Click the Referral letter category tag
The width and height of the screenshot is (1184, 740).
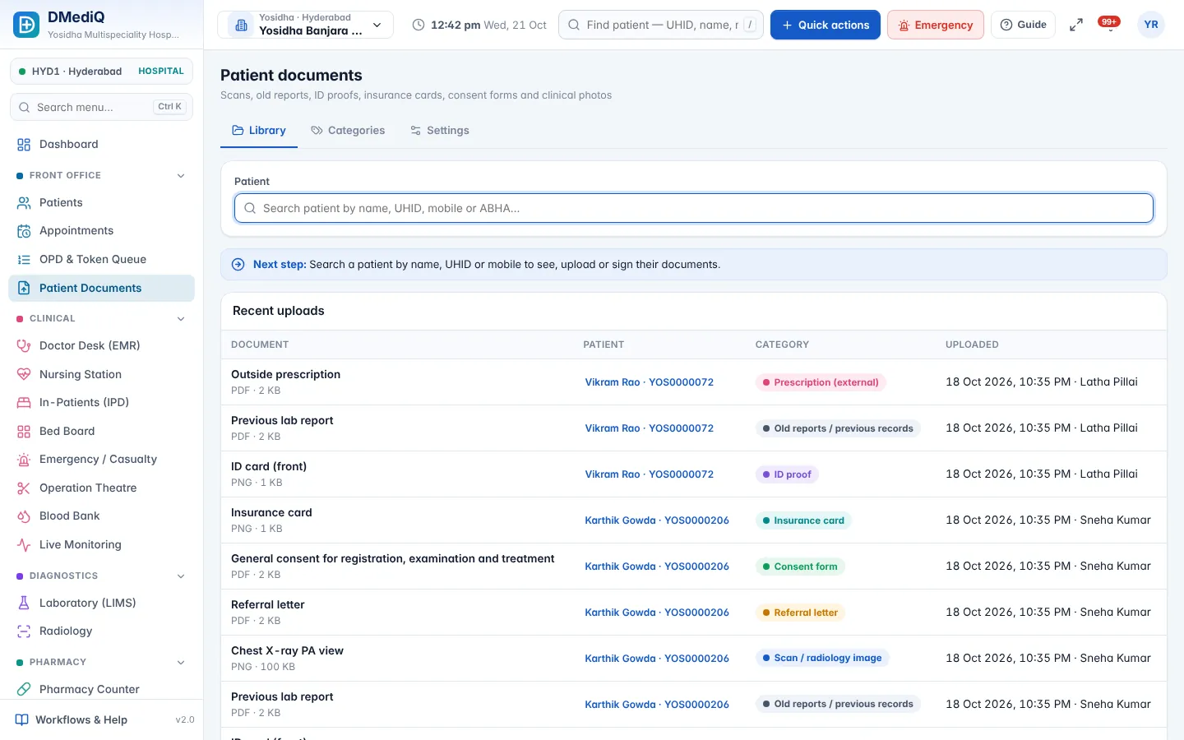point(800,613)
